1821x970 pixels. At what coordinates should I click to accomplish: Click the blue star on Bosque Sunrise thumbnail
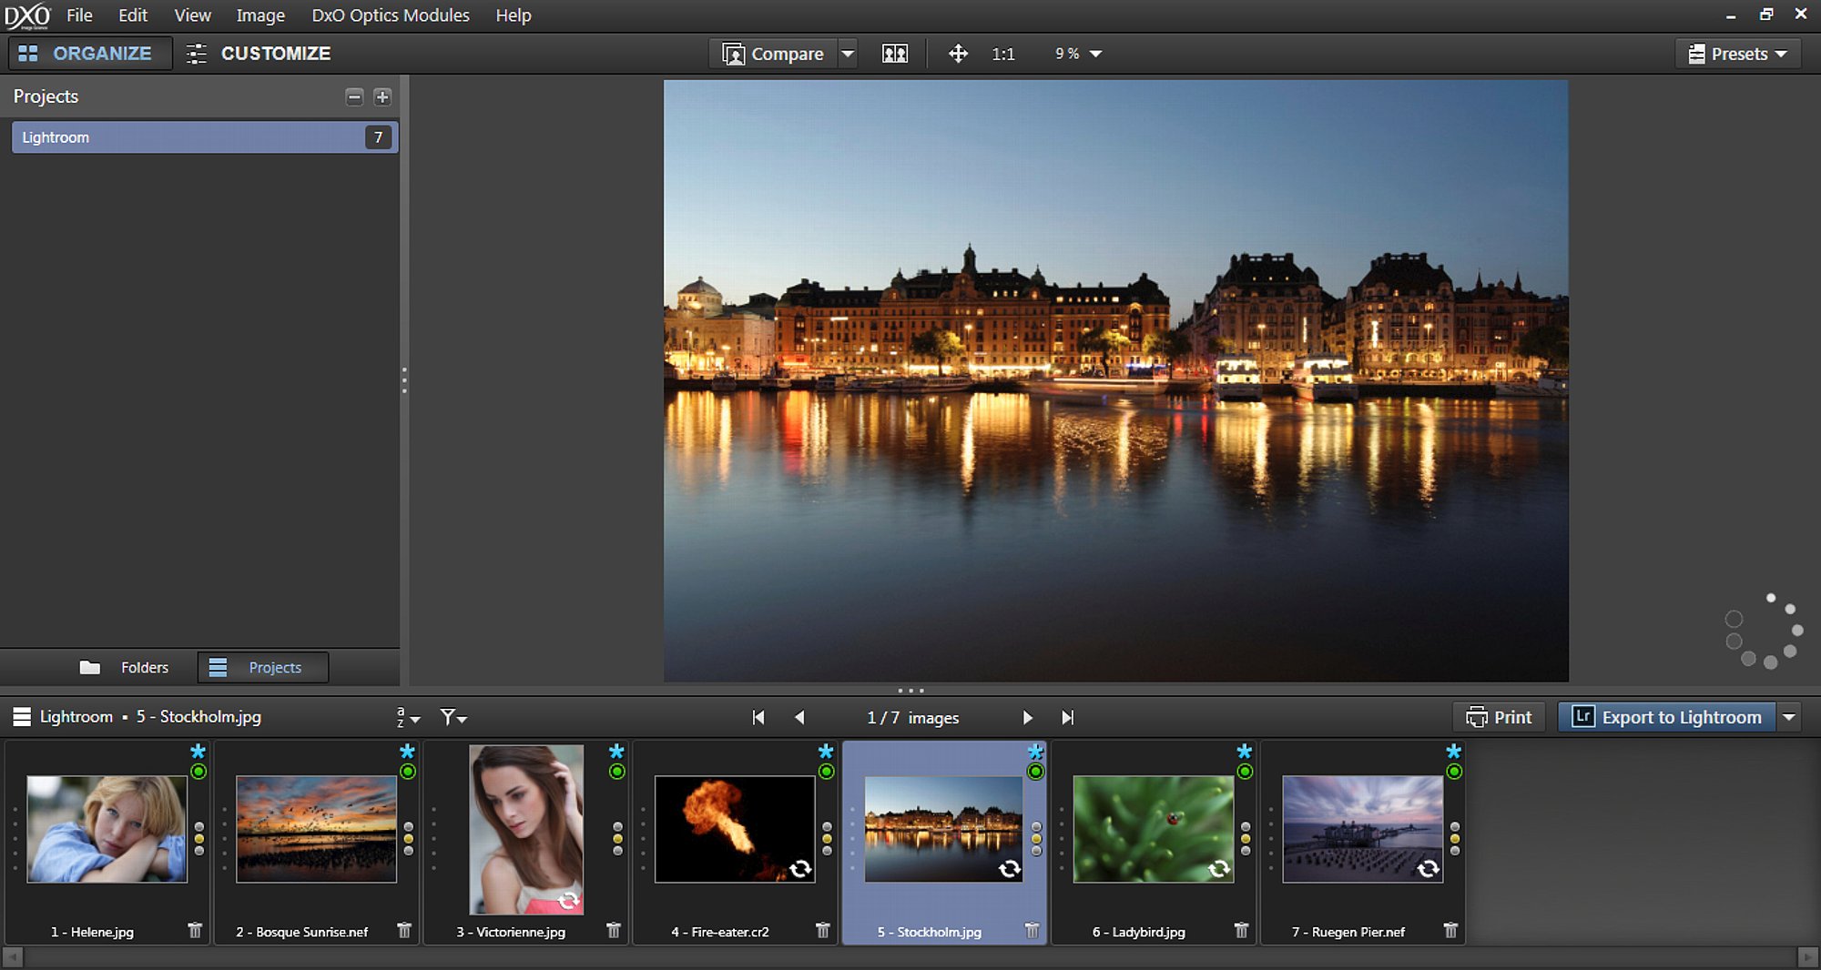pyautogui.click(x=407, y=752)
